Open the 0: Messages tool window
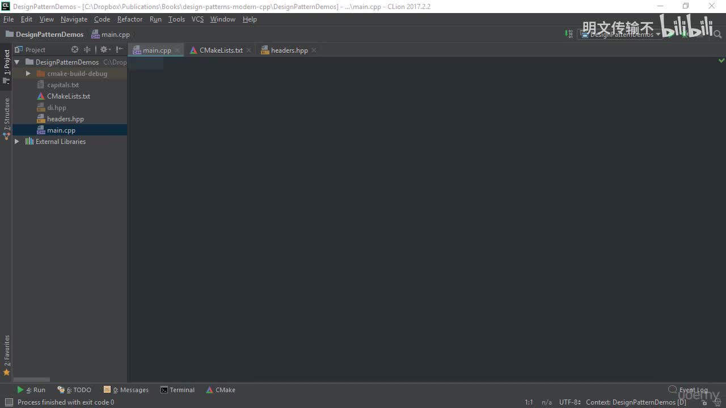This screenshot has width=726, height=408. (x=126, y=390)
